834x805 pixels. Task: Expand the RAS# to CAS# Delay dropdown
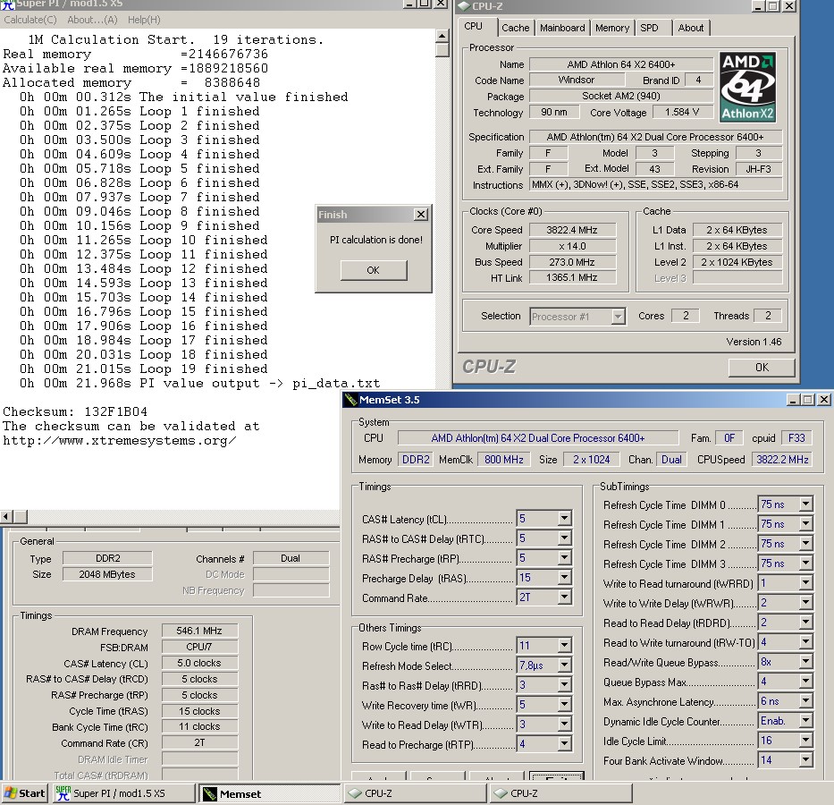point(564,538)
